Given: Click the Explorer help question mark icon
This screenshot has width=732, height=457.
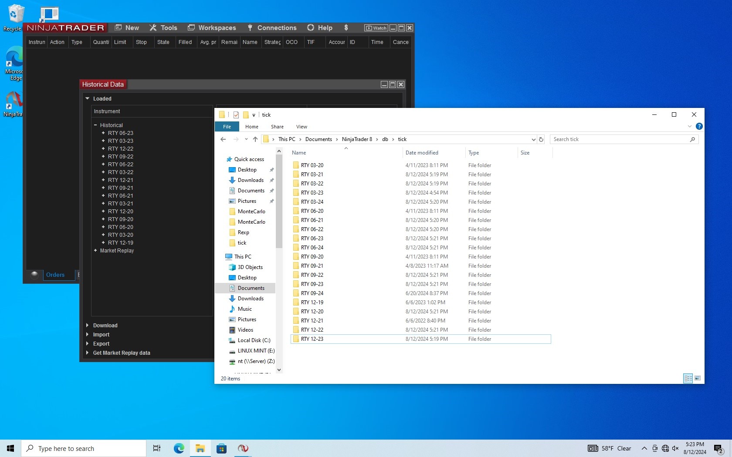Looking at the screenshot, I should [699, 126].
